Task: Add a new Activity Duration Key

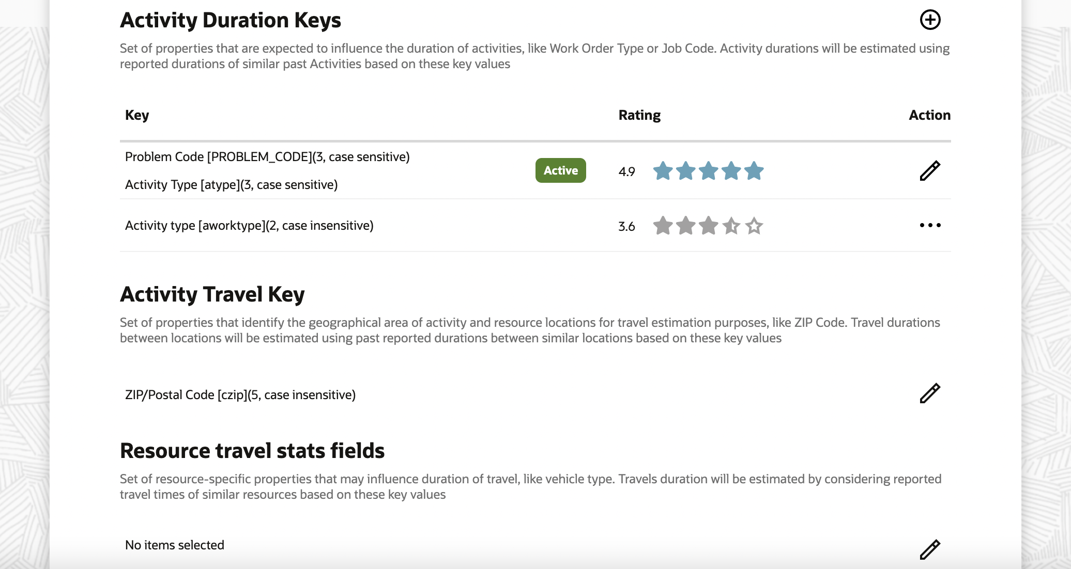Action: (930, 20)
